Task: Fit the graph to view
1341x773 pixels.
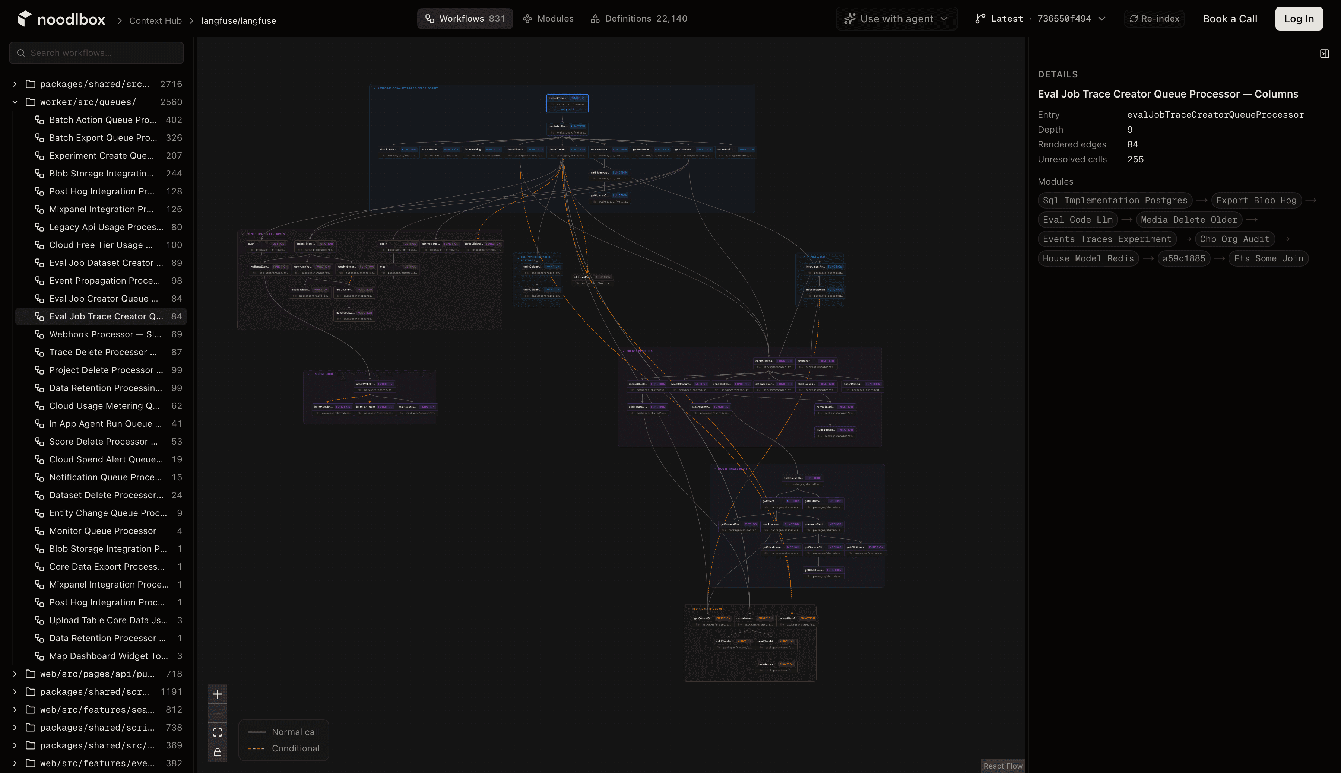Action: click(x=217, y=733)
